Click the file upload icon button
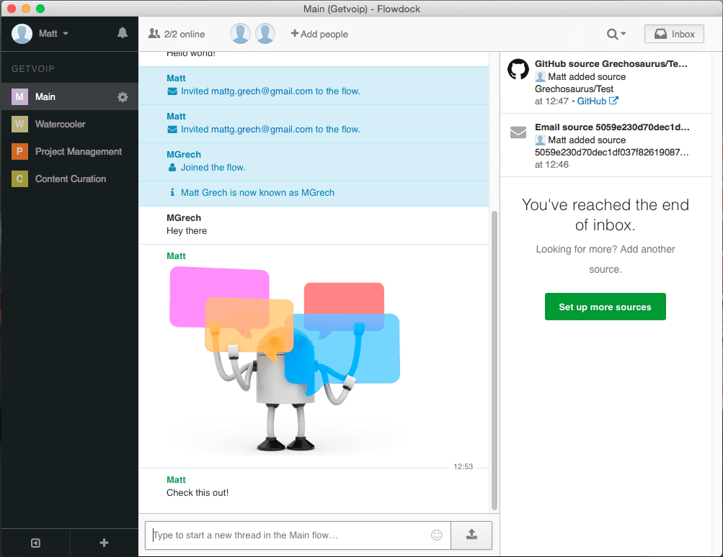Image resolution: width=723 pixels, height=557 pixels. [471, 535]
